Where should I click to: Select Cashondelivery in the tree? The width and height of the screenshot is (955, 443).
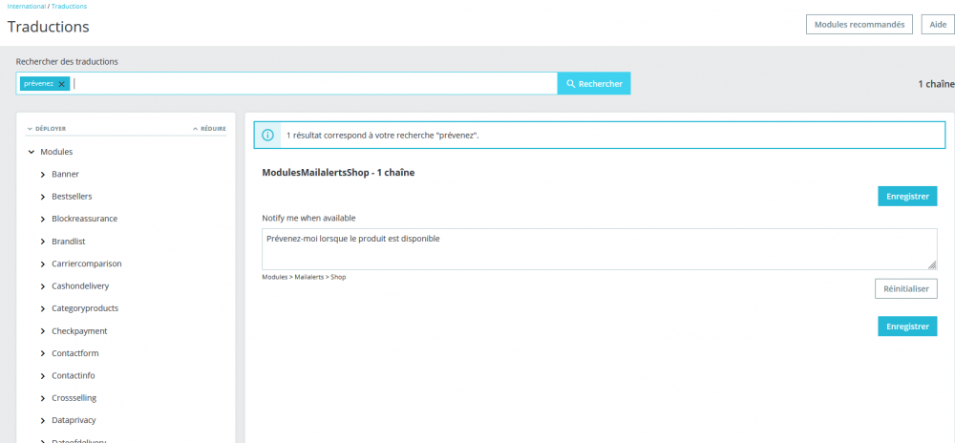click(x=80, y=286)
